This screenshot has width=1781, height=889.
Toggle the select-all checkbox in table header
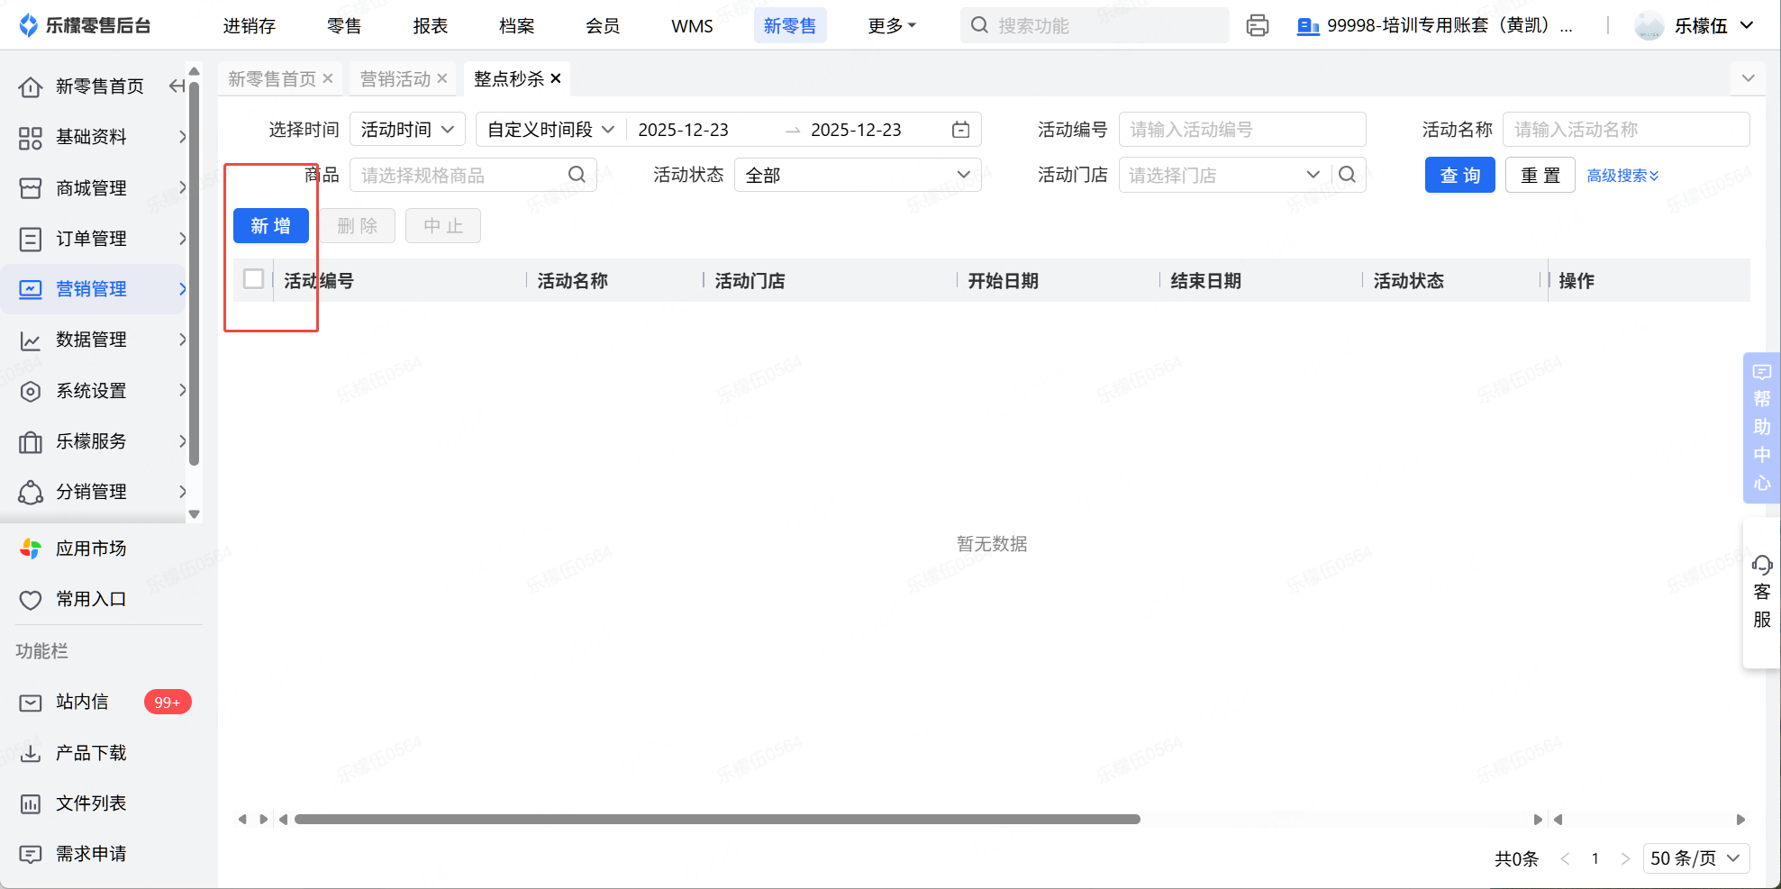click(254, 280)
